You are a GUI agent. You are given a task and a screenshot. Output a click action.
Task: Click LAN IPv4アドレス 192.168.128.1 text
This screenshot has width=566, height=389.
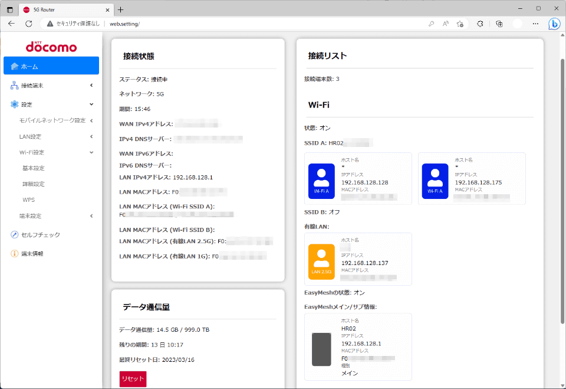tap(166, 177)
